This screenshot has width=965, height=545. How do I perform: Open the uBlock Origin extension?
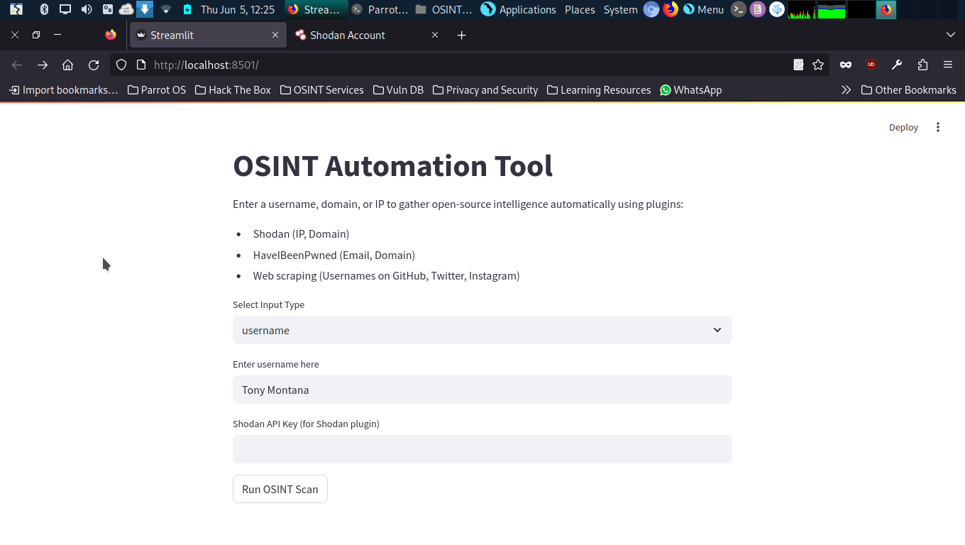(871, 65)
